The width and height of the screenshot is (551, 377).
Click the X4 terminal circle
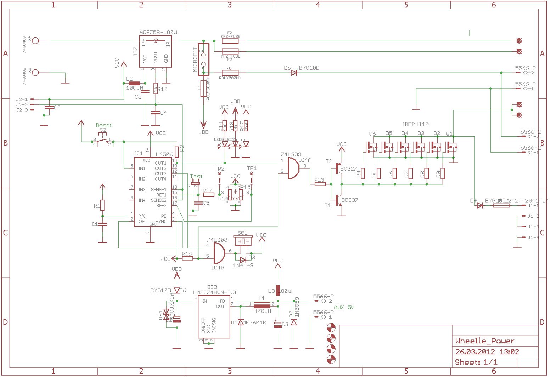35,41
